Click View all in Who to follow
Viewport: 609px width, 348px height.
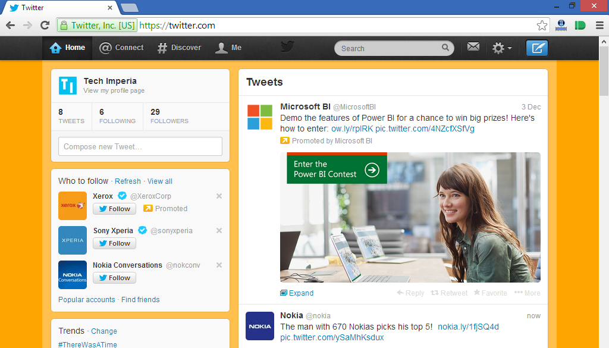coord(159,181)
